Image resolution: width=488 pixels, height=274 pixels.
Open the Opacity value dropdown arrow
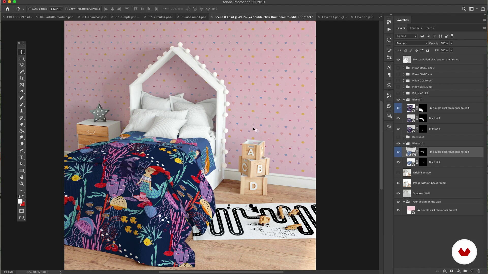[451, 43]
